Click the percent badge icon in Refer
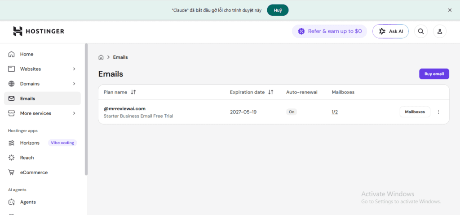This screenshot has height=215, width=460. click(x=301, y=31)
